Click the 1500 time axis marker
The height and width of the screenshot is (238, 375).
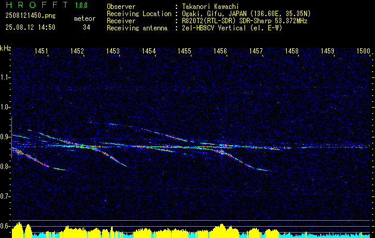tap(363, 51)
